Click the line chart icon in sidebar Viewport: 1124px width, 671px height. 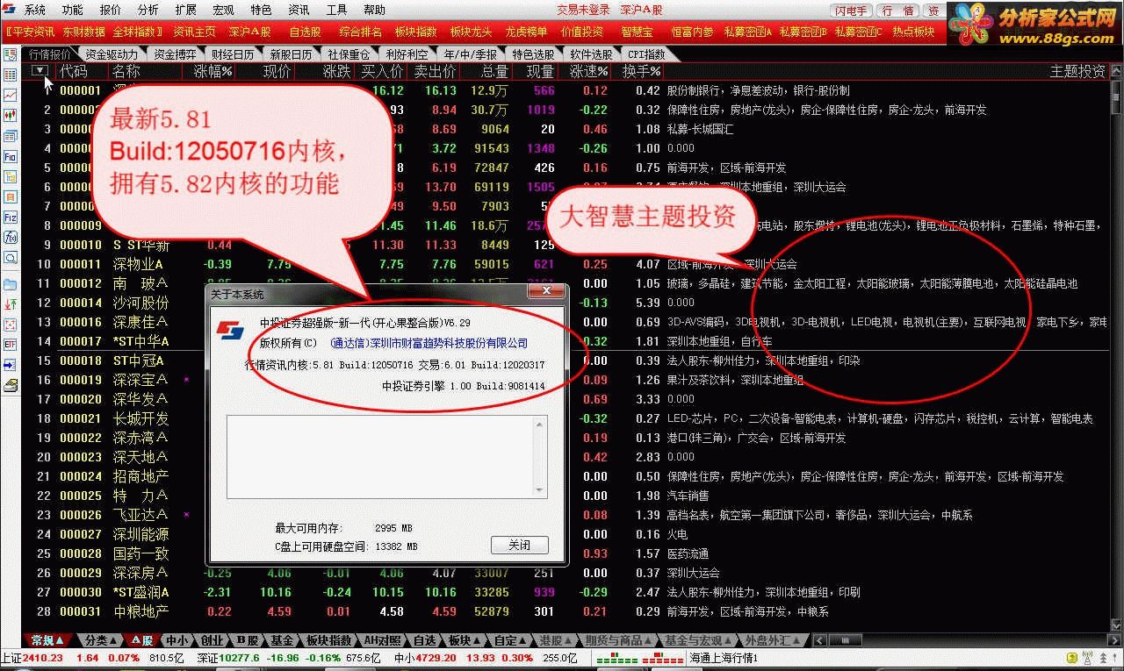tap(10, 95)
